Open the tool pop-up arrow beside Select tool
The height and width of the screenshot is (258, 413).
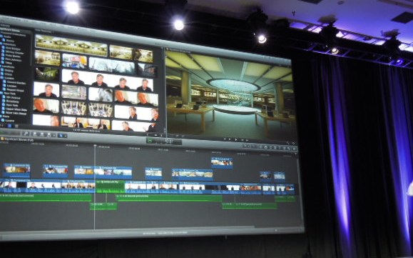[66, 136]
